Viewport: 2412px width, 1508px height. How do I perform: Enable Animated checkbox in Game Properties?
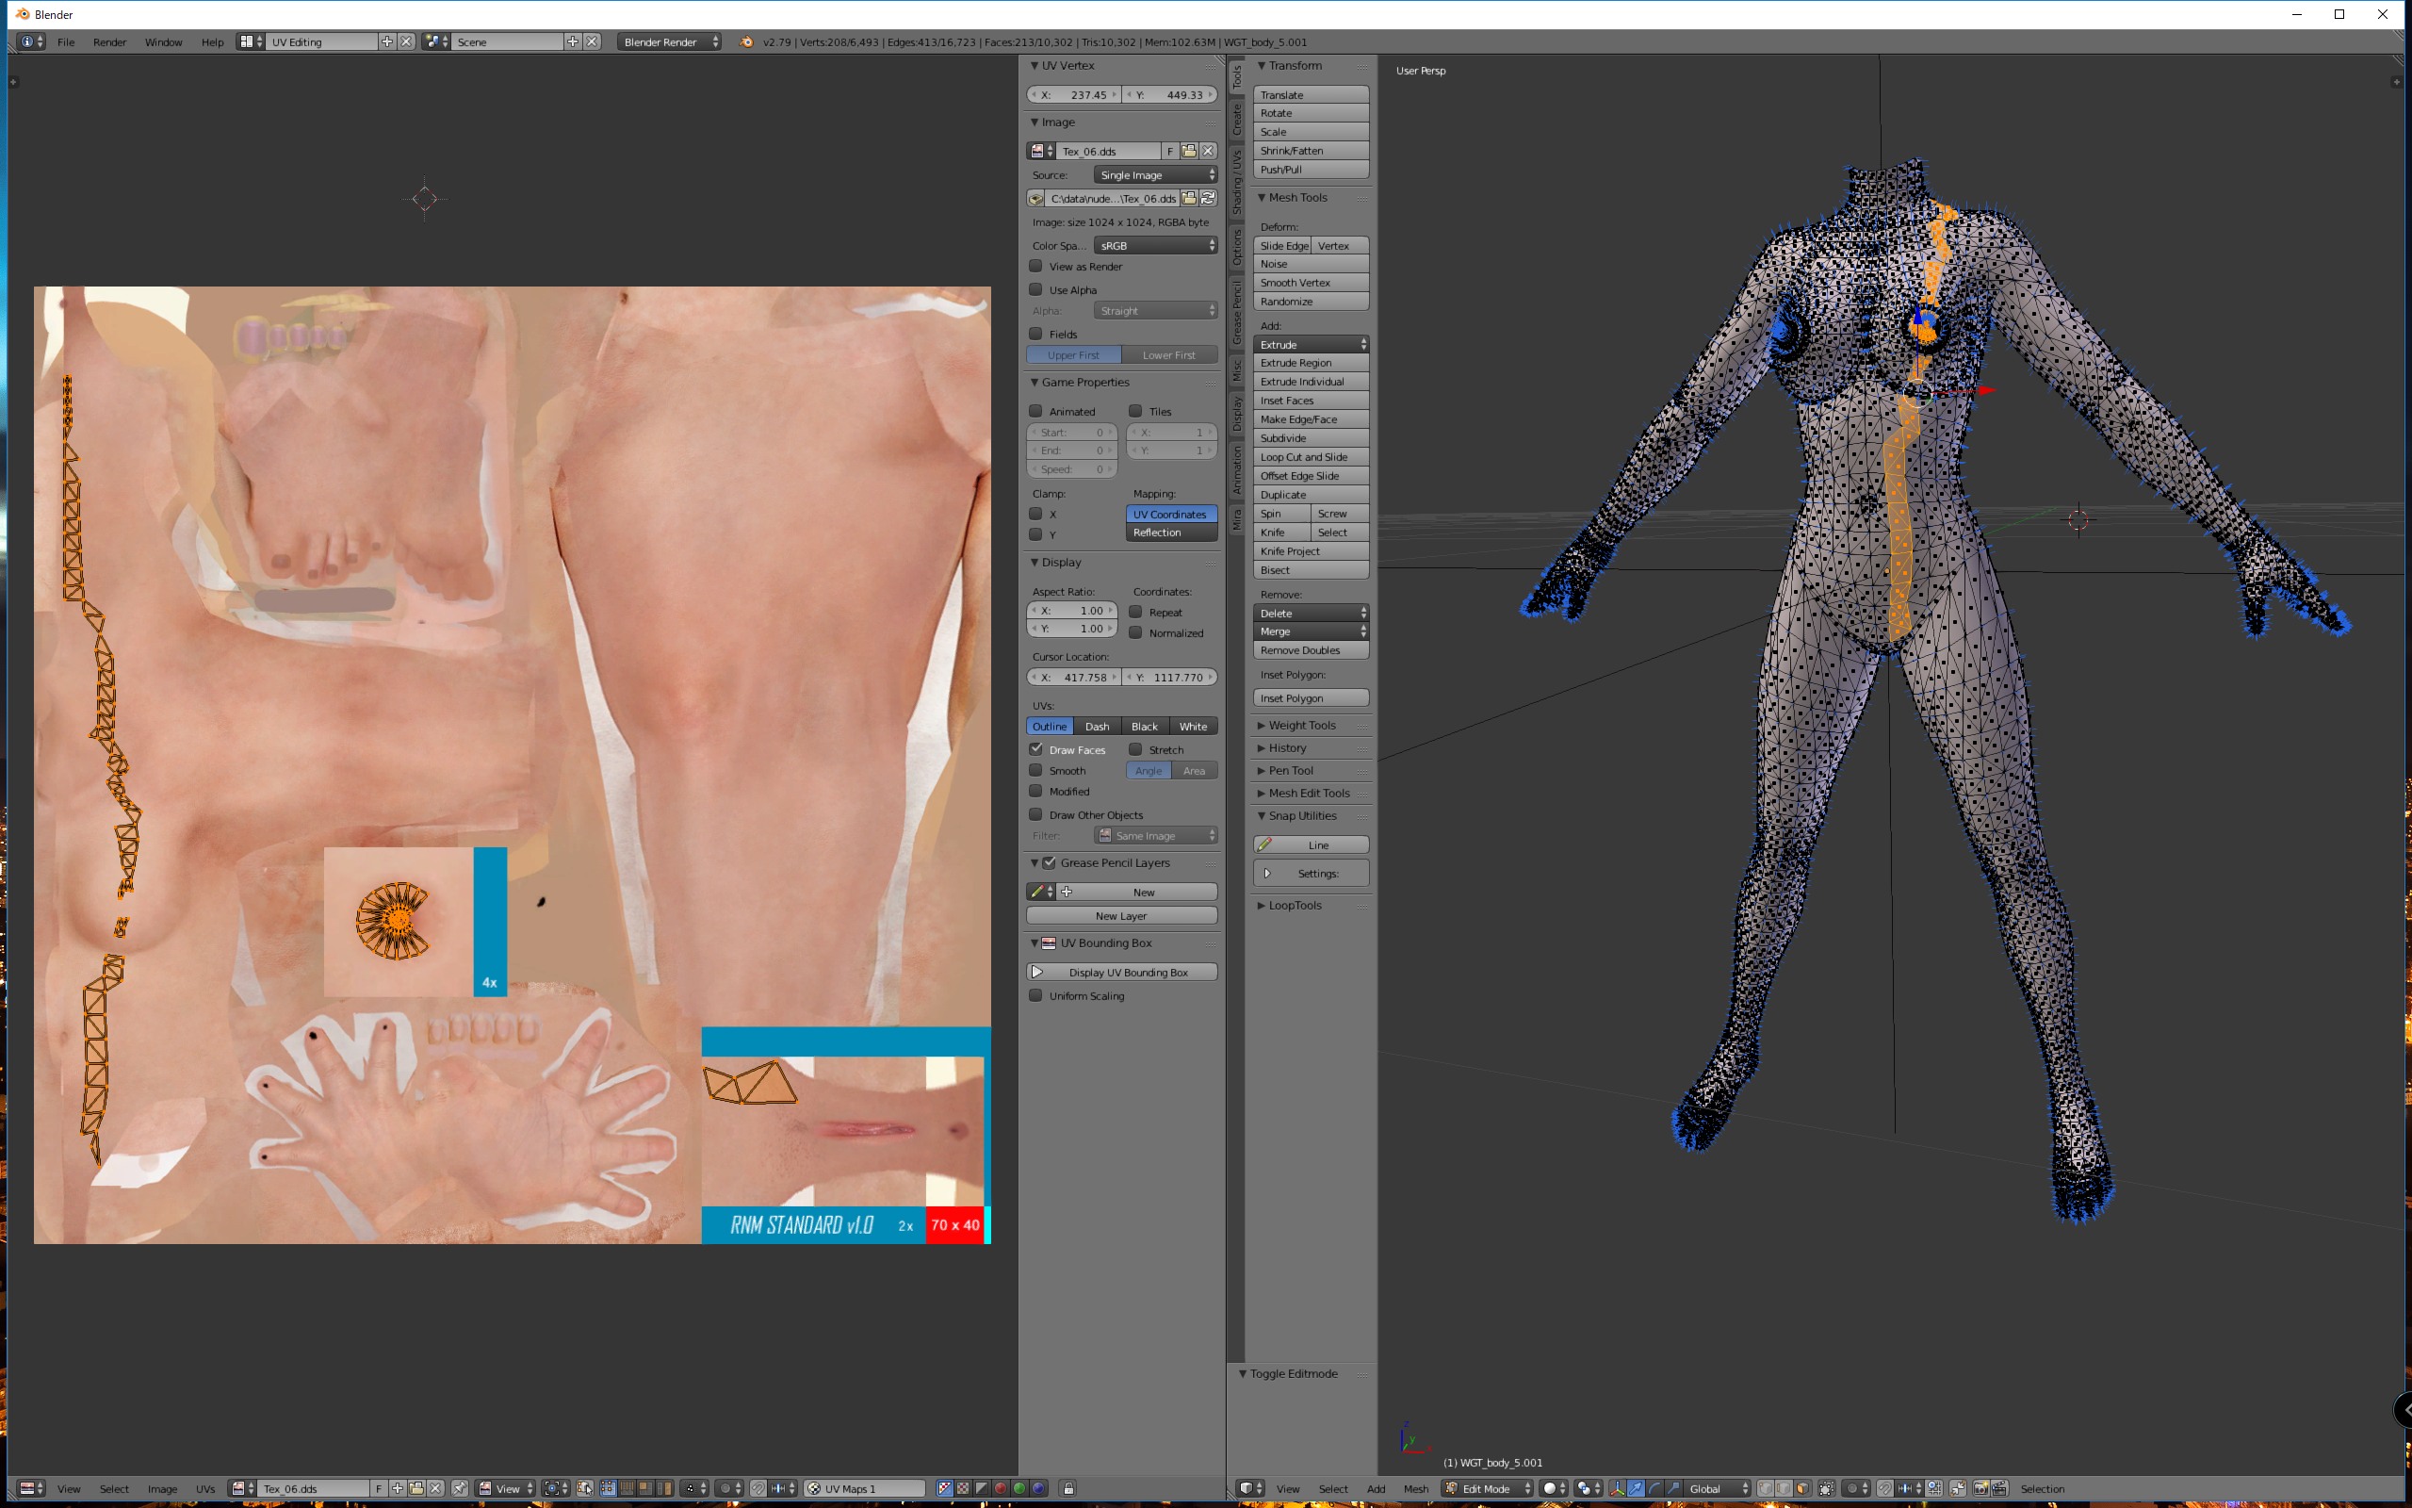[1036, 411]
